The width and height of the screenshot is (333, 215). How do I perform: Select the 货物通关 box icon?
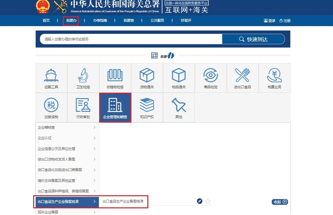(x=147, y=78)
